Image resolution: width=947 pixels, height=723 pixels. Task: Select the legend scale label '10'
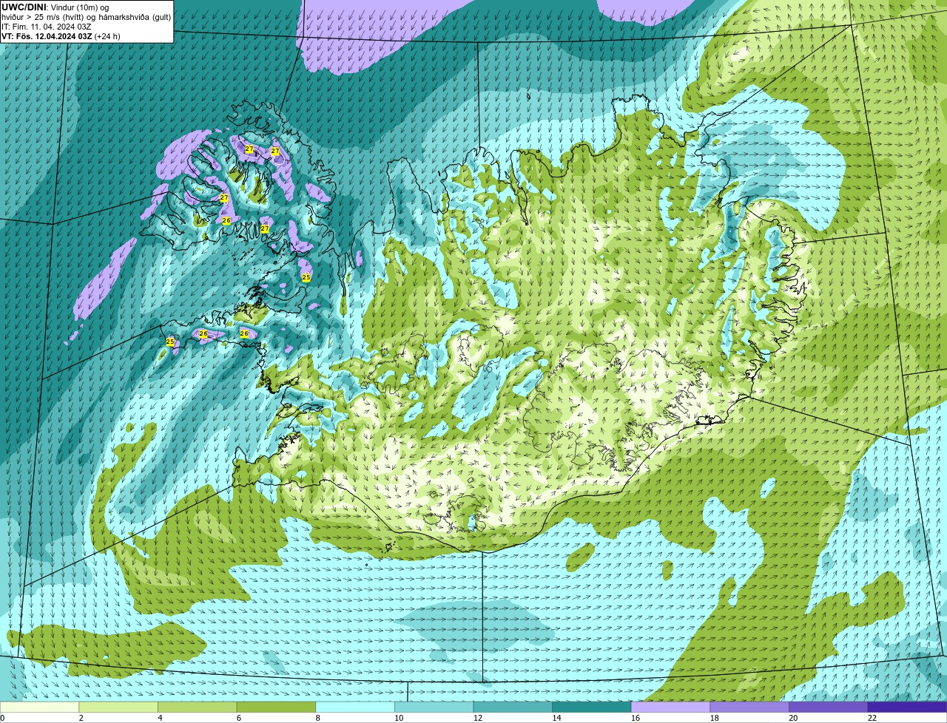click(399, 718)
